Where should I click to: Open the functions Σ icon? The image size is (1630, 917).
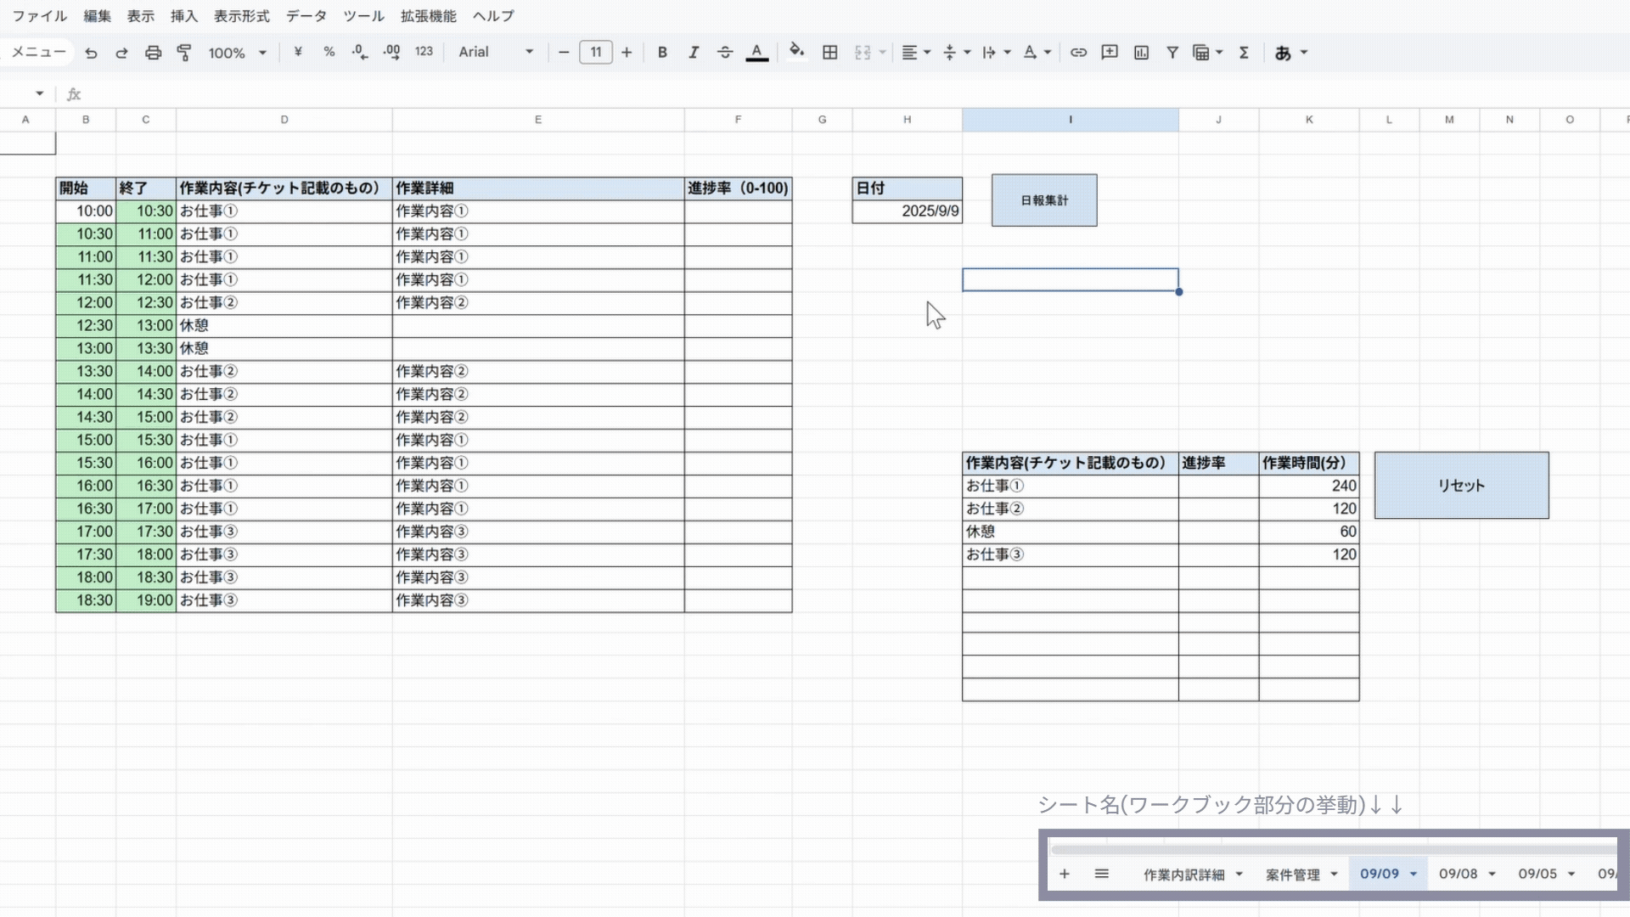[1243, 52]
